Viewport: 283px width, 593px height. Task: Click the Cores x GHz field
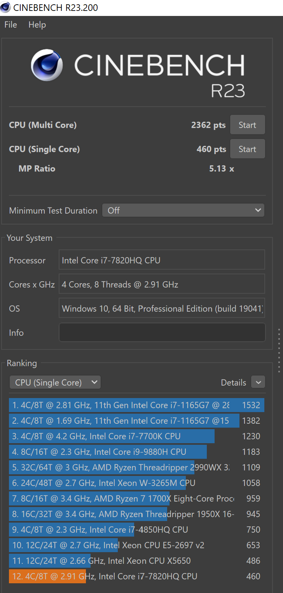(x=162, y=284)
